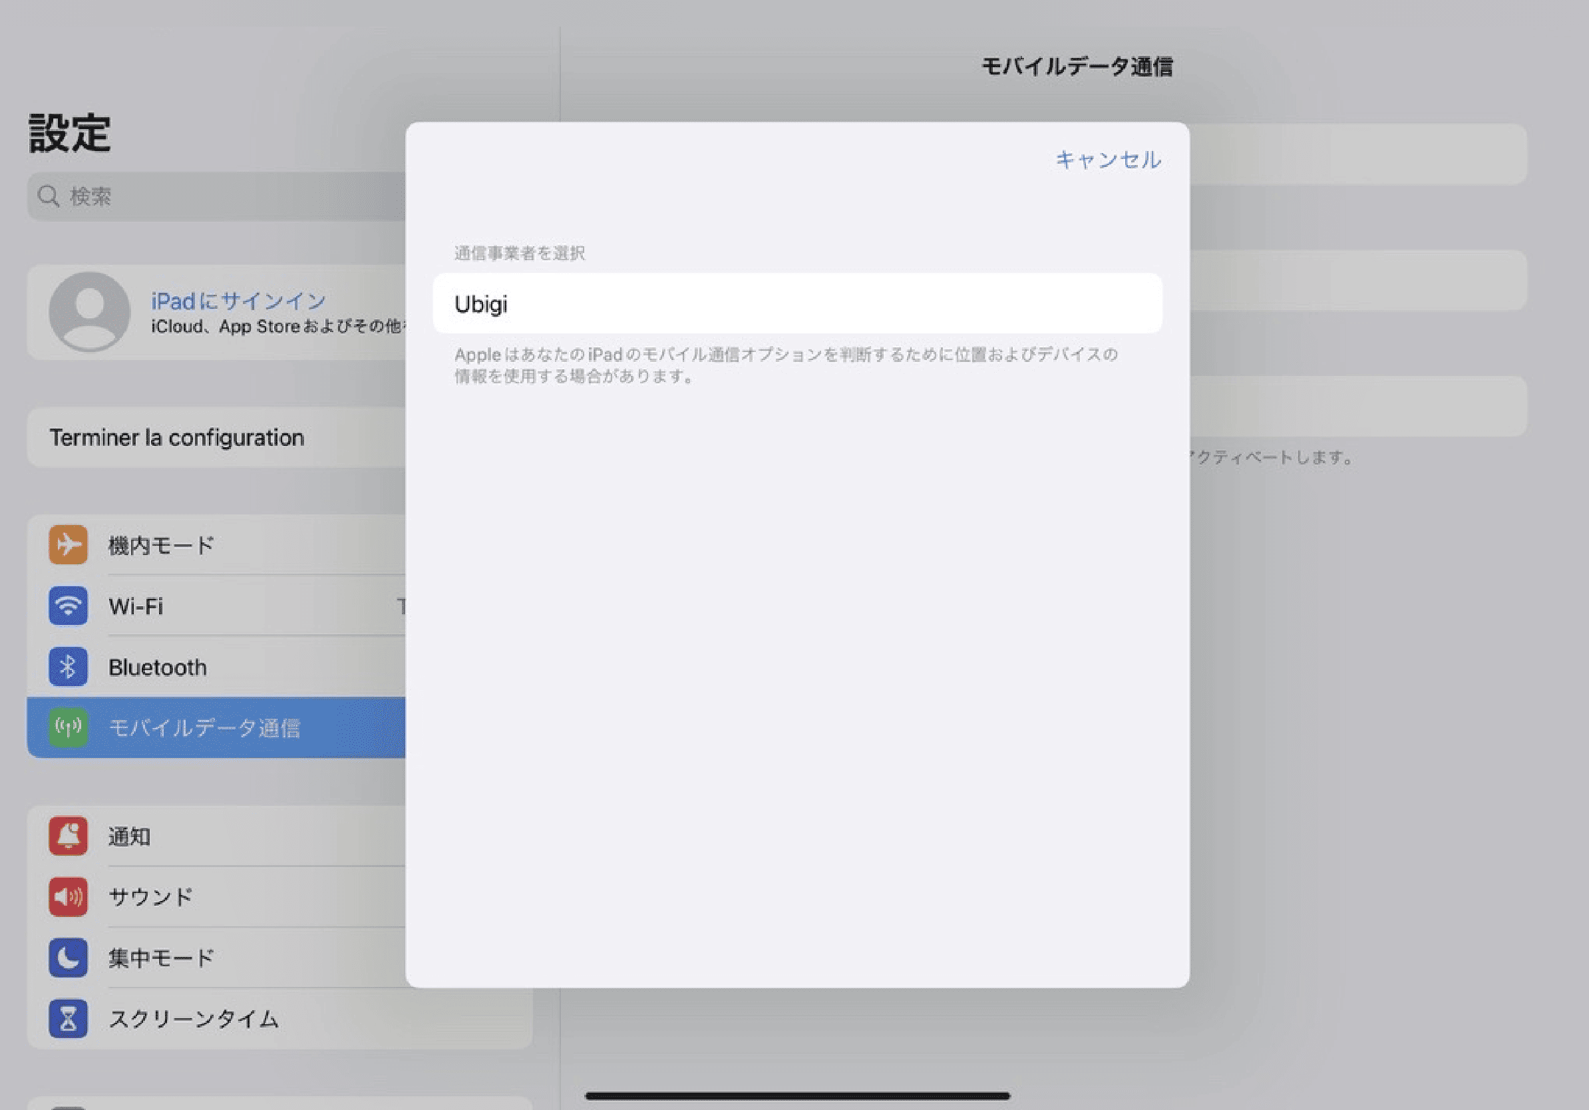This screenshot has height=1110, width=1589.
Task: Open the 通知 settings row
Action: point(217,836)
